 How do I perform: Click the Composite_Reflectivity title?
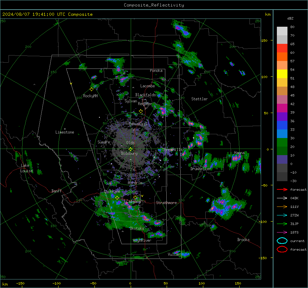tap(154, 5)
